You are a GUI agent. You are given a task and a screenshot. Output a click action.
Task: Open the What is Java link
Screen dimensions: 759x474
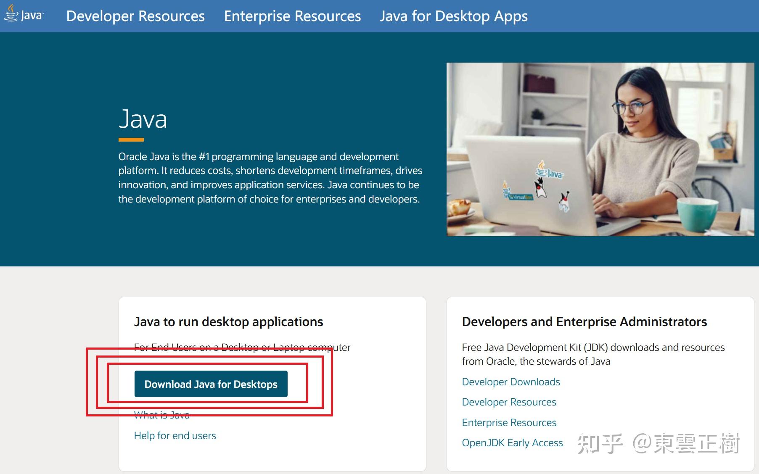(x=162, y=415)
